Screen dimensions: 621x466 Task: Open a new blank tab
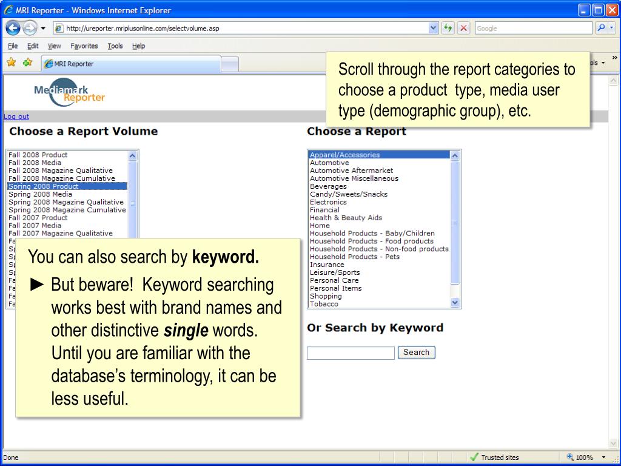click(x=230, y=64)
